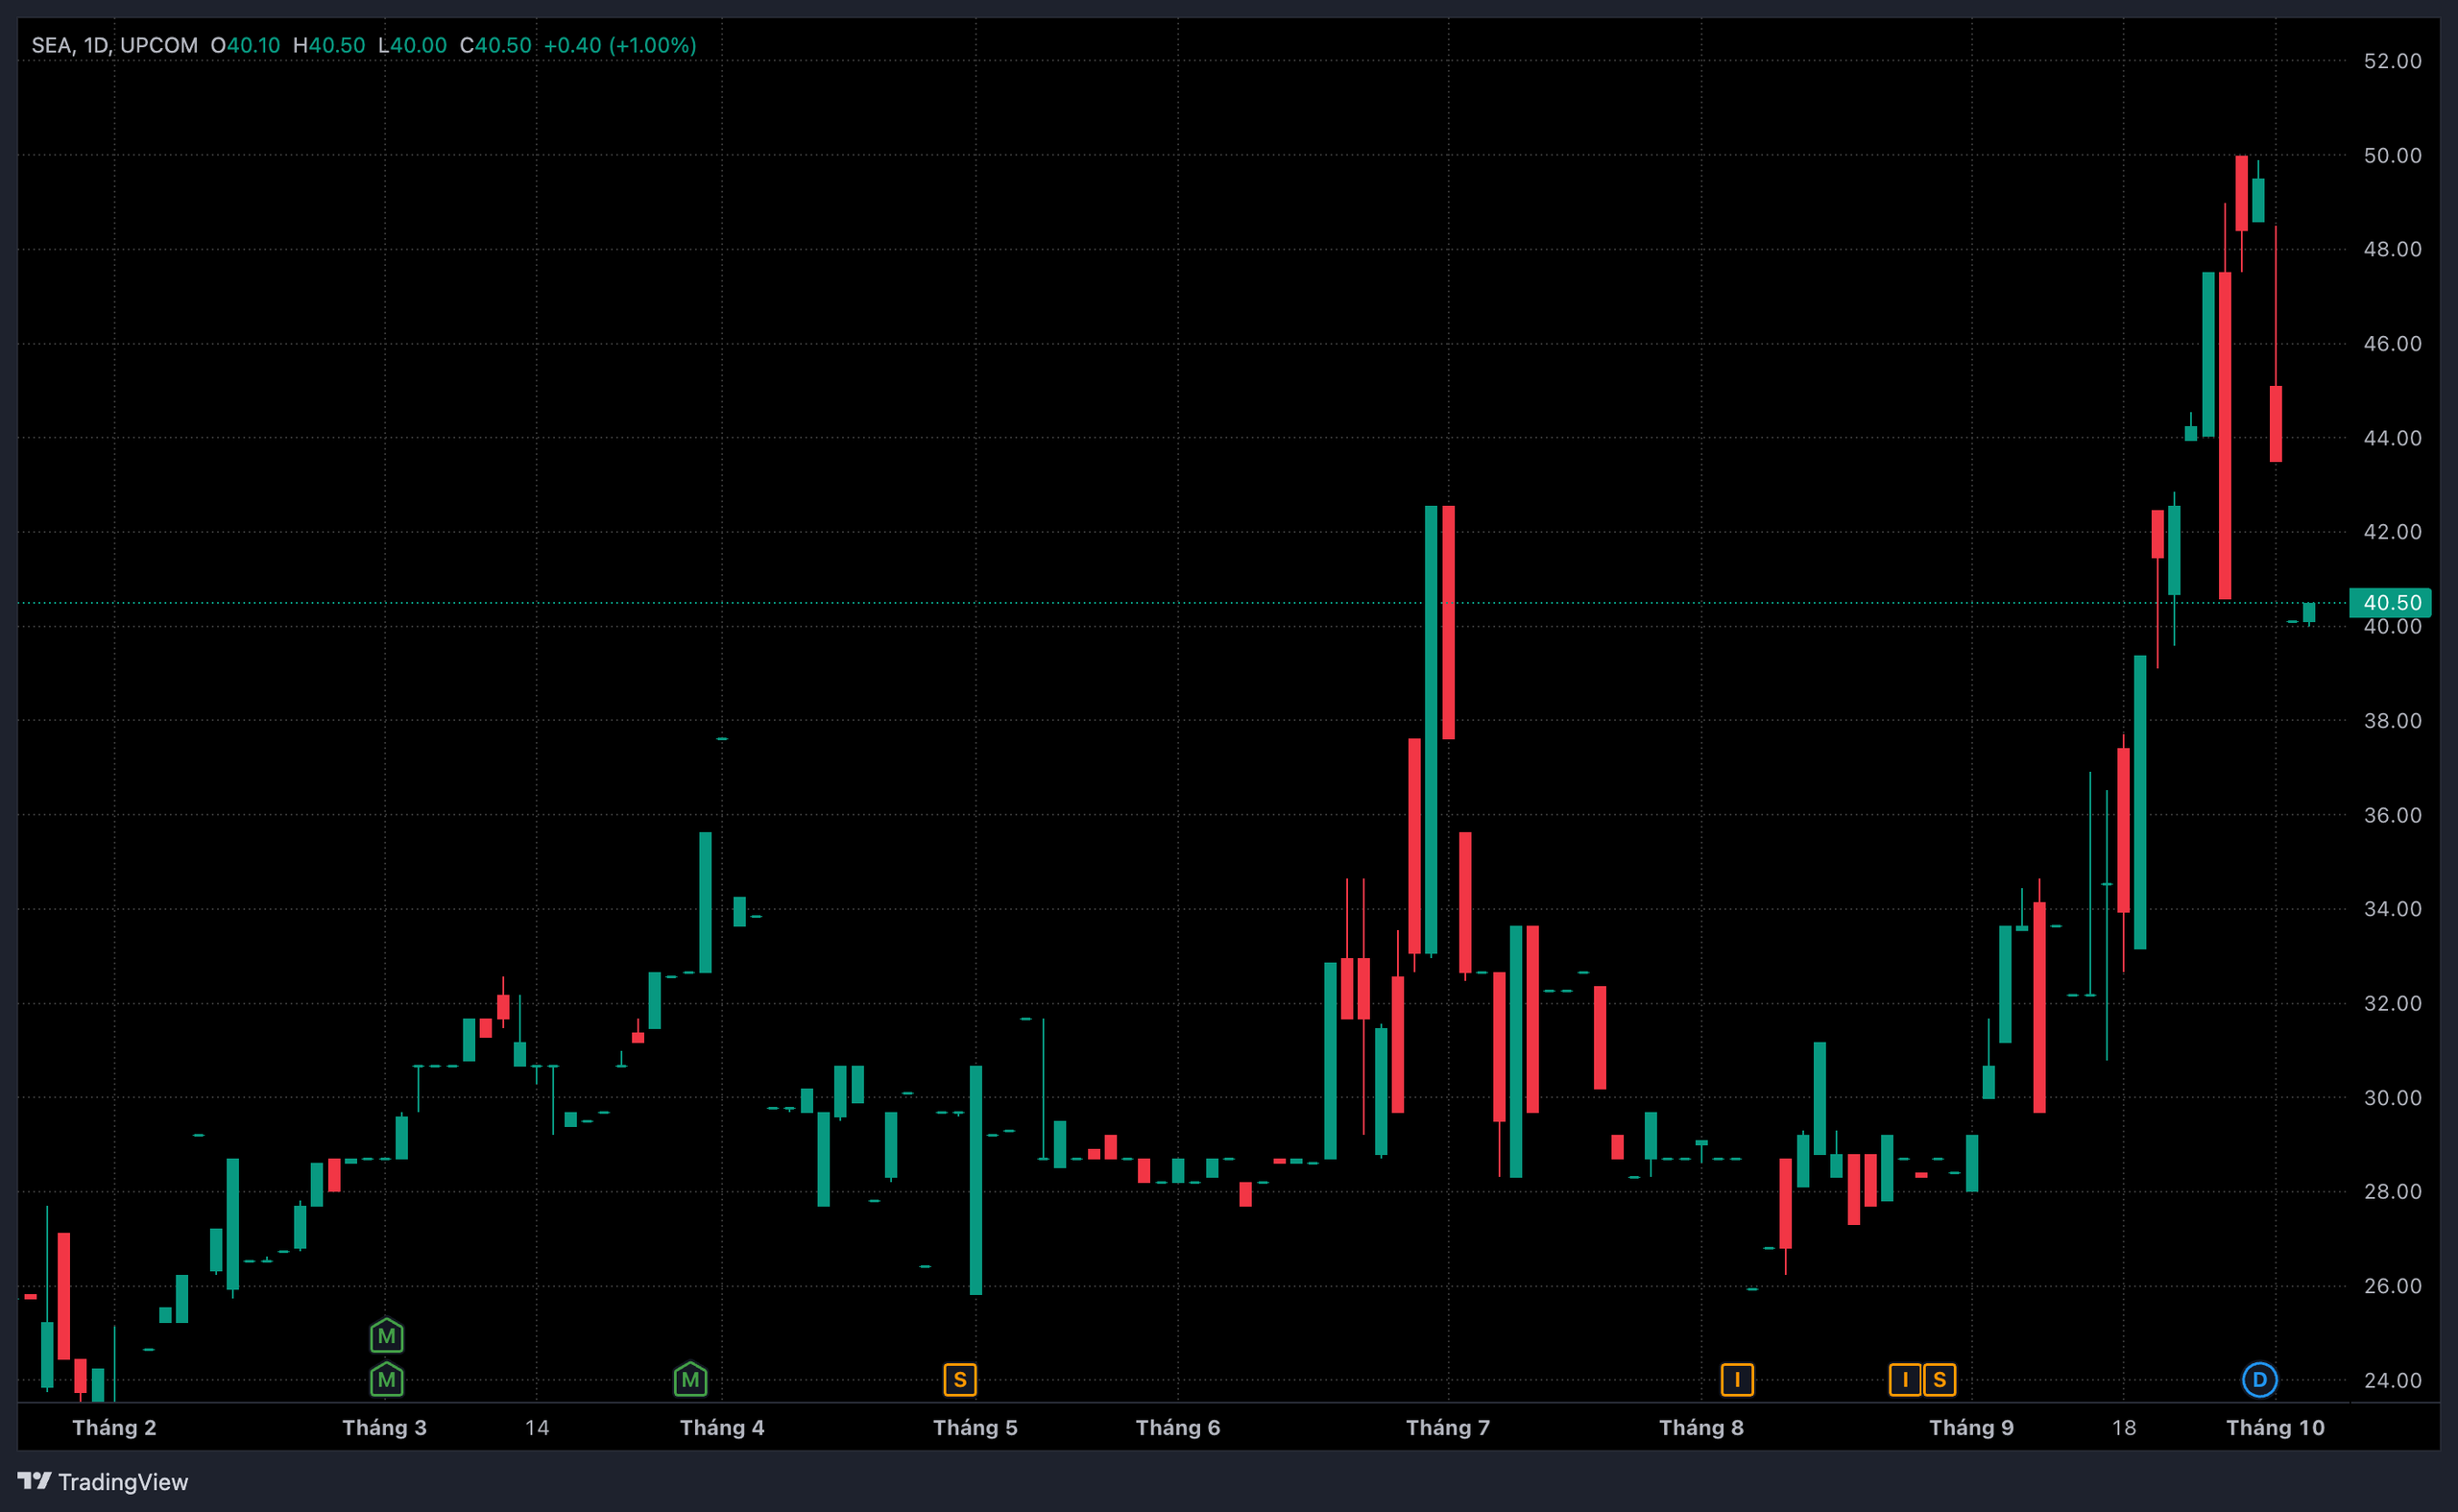Click the 18 date label on time axis
Image resolution: width=2458 pixels, height=1512 pixels.
pos(2124,1427)
